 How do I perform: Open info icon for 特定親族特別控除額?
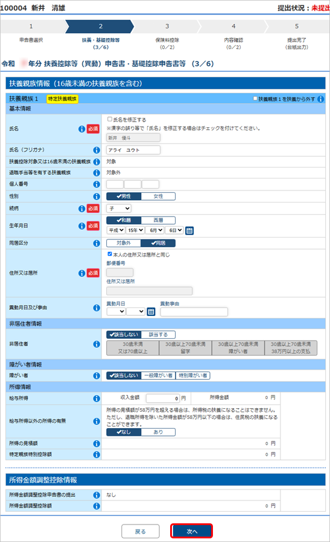click(x=97, y=455)
